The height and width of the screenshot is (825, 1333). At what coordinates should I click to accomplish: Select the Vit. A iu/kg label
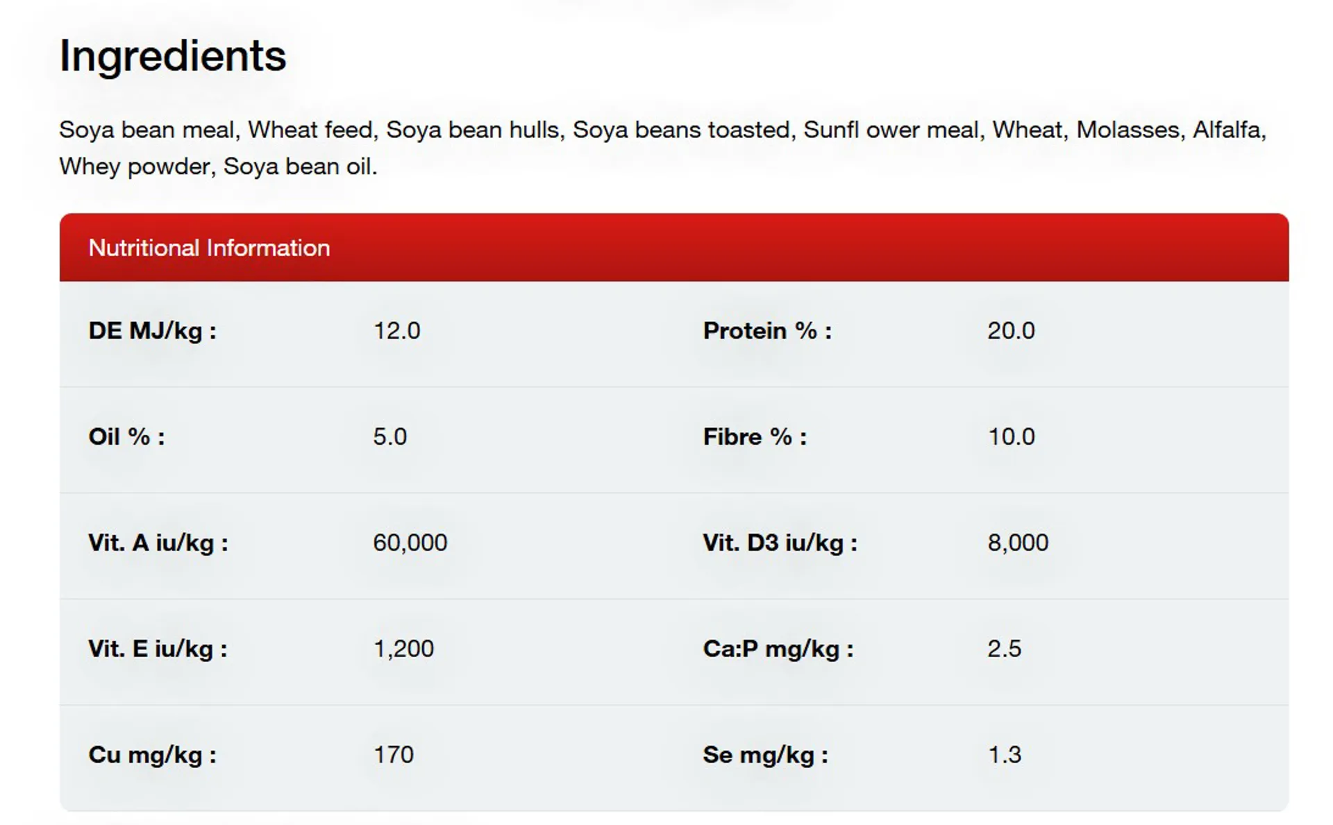coord(158,543)
